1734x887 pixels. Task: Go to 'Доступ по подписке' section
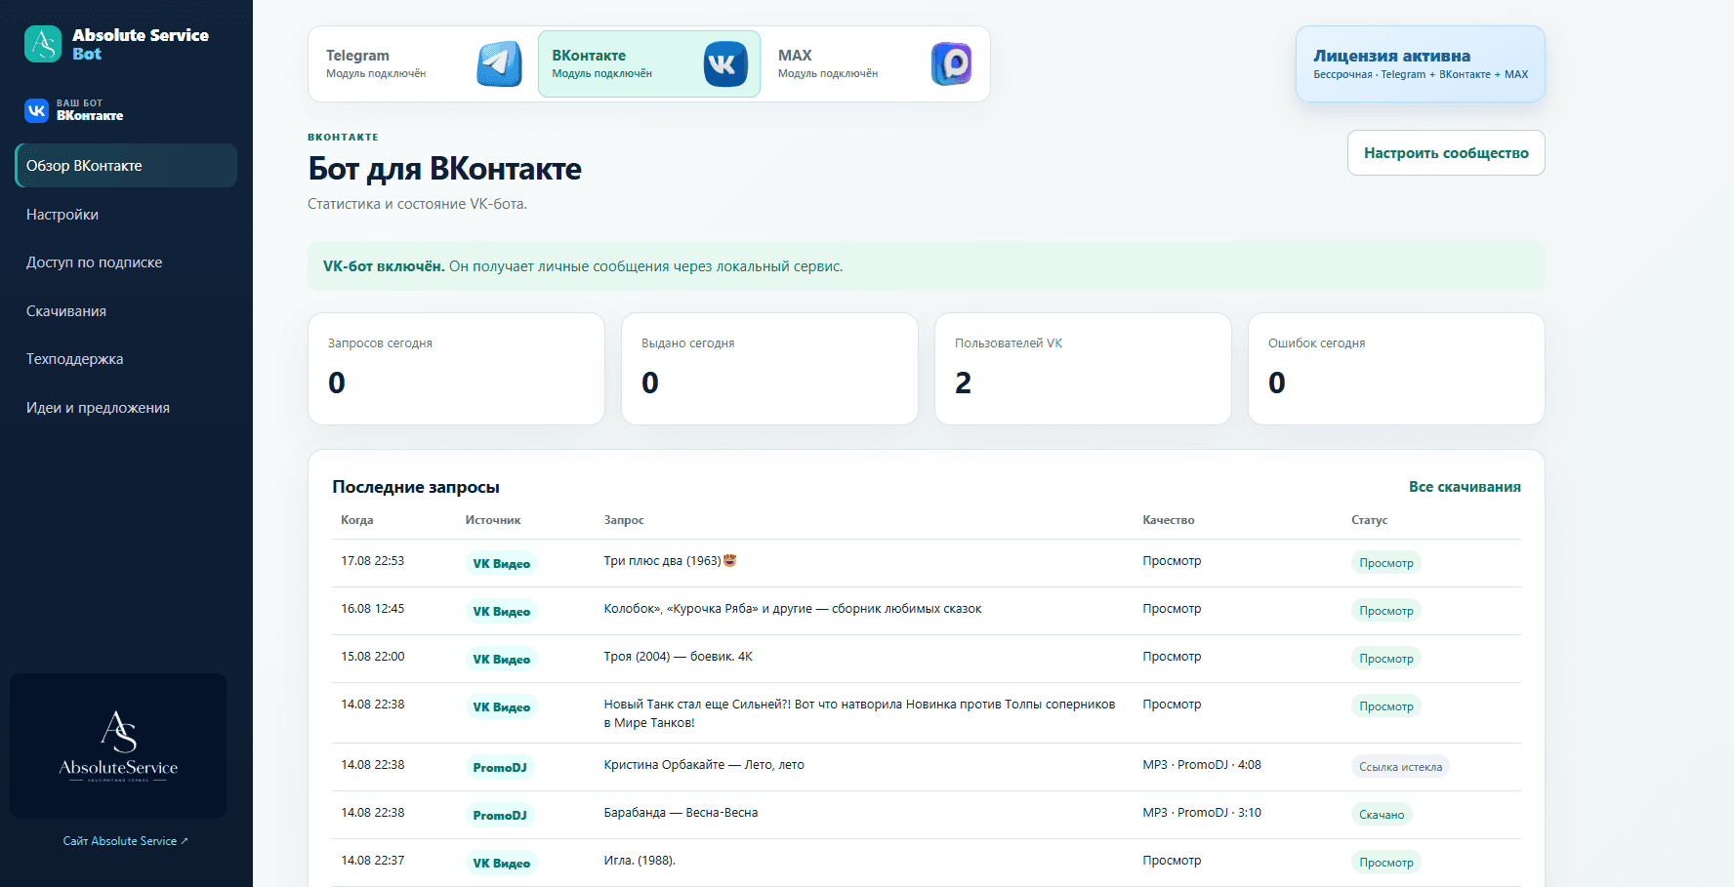126,262
